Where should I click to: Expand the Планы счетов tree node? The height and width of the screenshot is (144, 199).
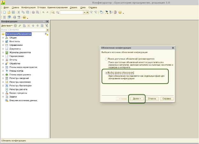(3, 71)
